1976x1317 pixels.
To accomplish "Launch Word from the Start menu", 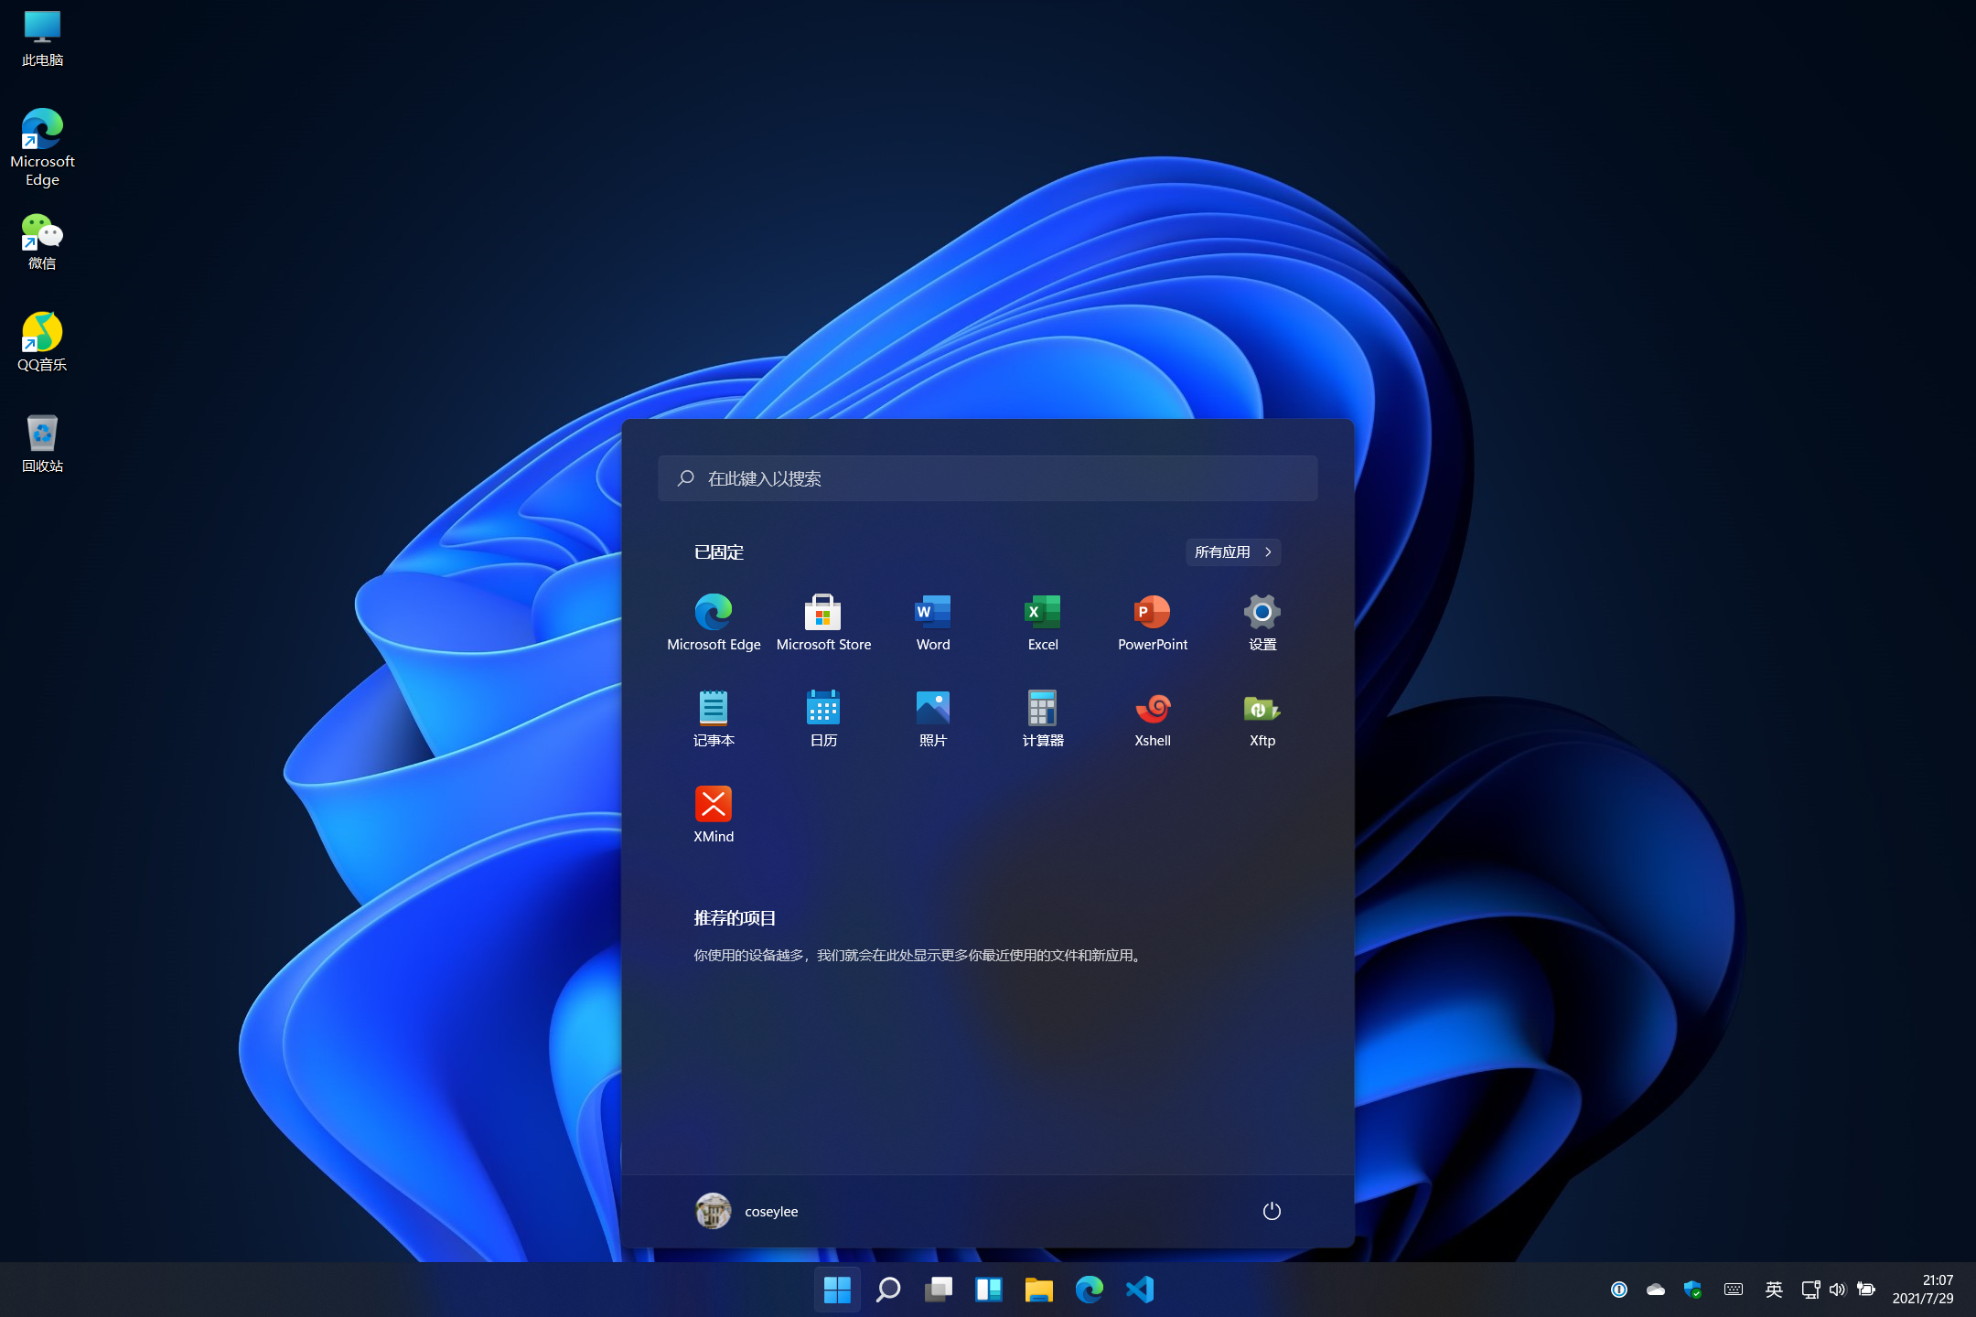I will click(932, 613).
